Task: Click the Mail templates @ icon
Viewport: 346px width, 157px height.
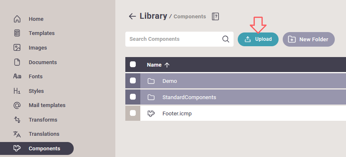Action: point(17,105)
